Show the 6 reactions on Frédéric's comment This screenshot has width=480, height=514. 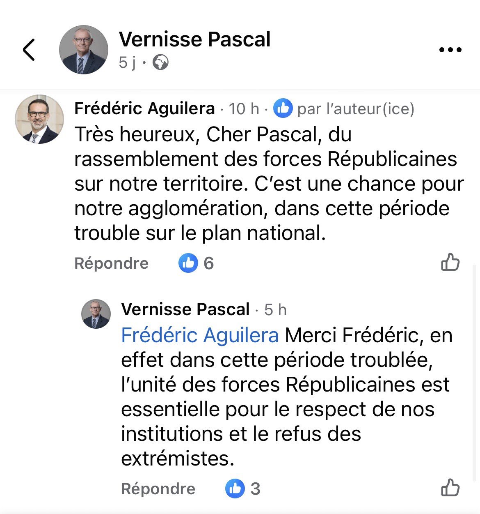click(x=197, y=263)
